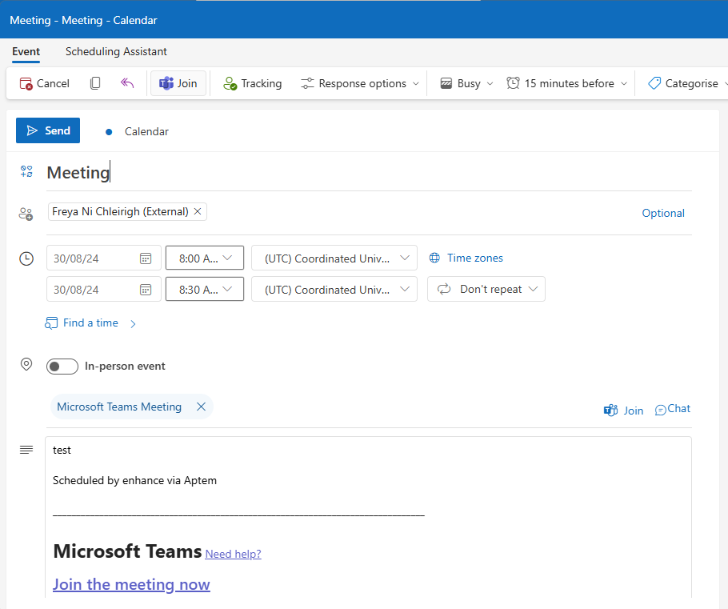Screen dimensions: 728x609
Task: Click the 'Microsoft Teams' heading in the body
Action: pyautogui.click(x=127, y=551)
